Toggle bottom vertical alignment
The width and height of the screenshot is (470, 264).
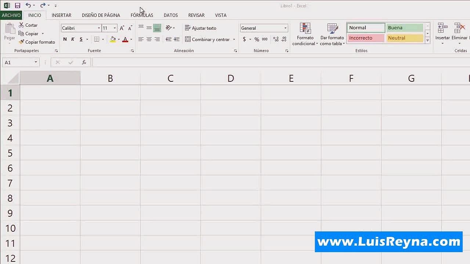[x=157, y=28]
